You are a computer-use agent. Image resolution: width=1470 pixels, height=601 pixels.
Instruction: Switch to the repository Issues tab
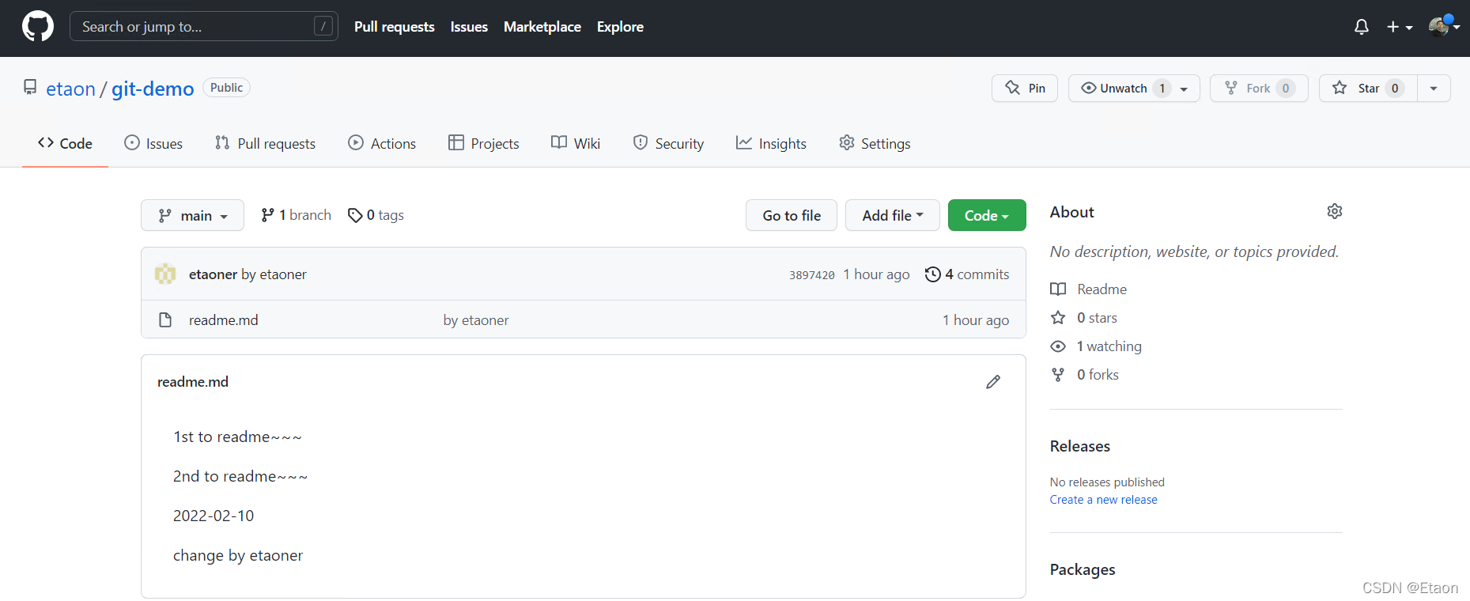click(153, 143)
